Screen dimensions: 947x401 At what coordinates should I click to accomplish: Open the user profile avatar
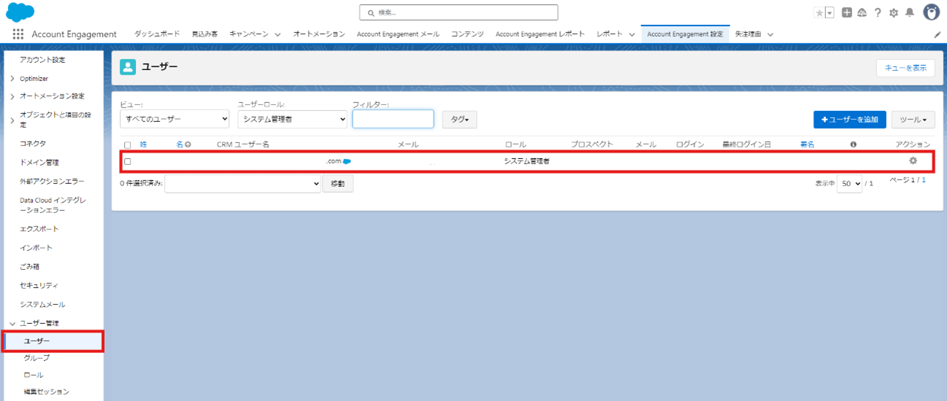(932, 12)
